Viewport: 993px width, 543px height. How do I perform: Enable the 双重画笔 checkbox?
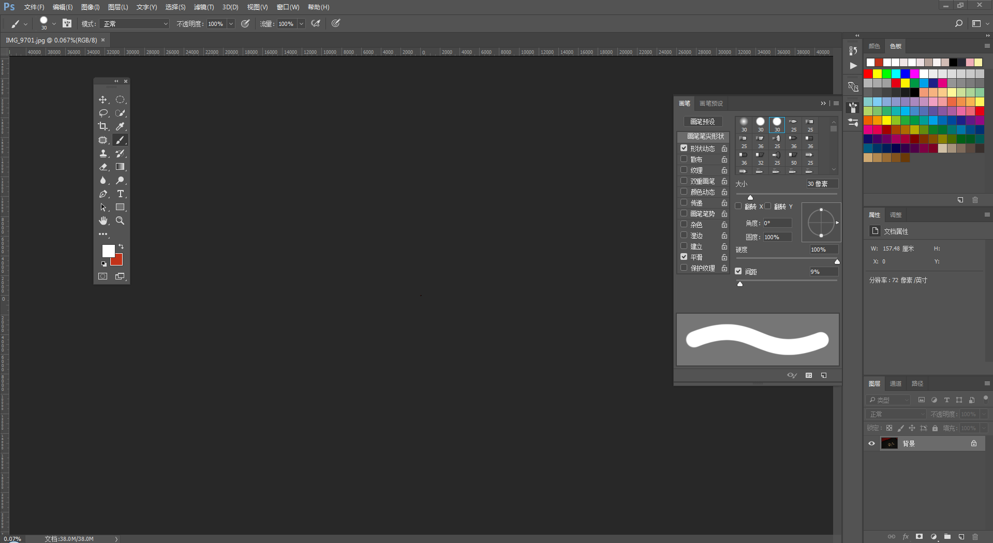684,181
